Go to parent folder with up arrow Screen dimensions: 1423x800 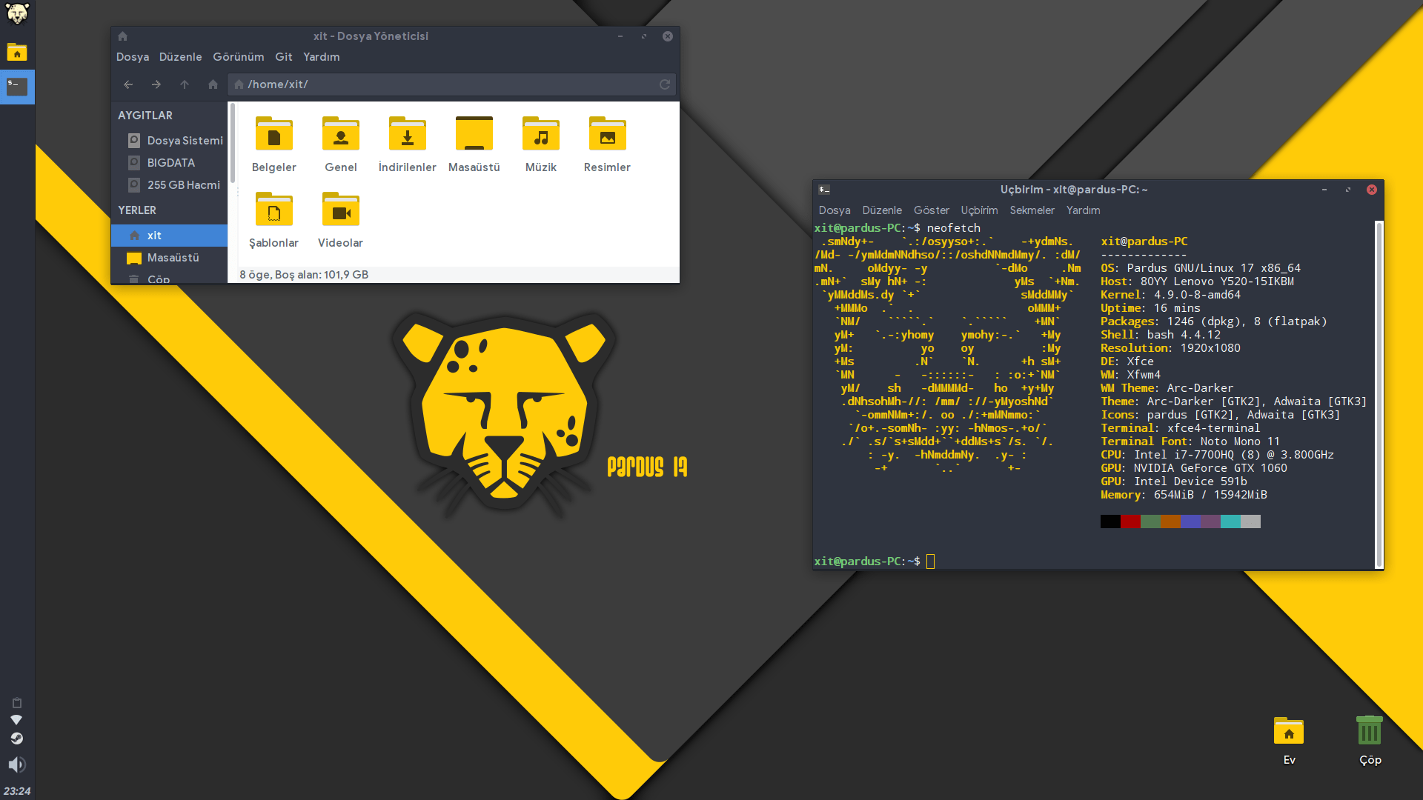coord(185,84)
